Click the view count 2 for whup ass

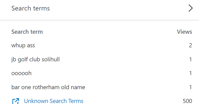[x=190, y=46]
